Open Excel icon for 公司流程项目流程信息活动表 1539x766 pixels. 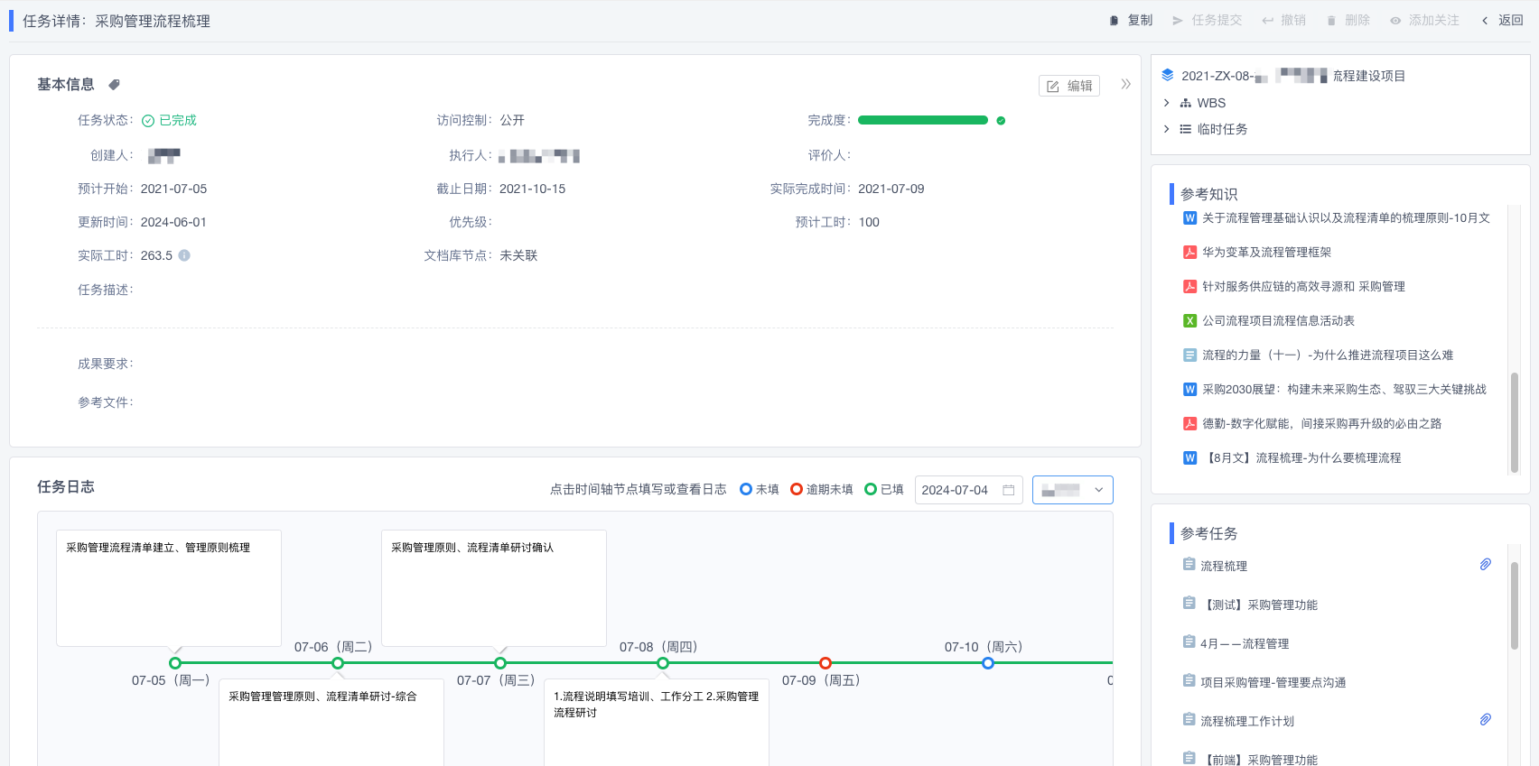1190,320
